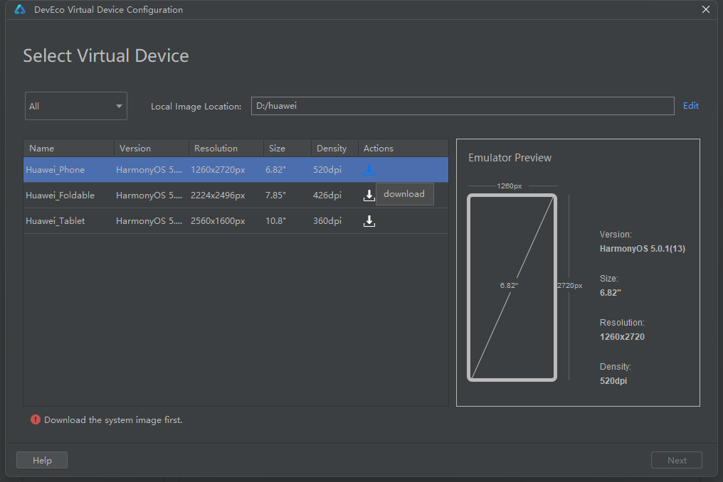Viewport: 723px width, 482px height.
Task: Click the 6.82" size cell in table
Action: coord(275,170)
